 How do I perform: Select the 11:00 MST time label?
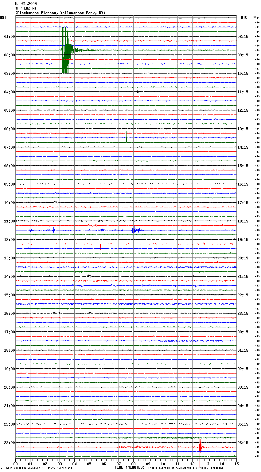click(10, 221)
